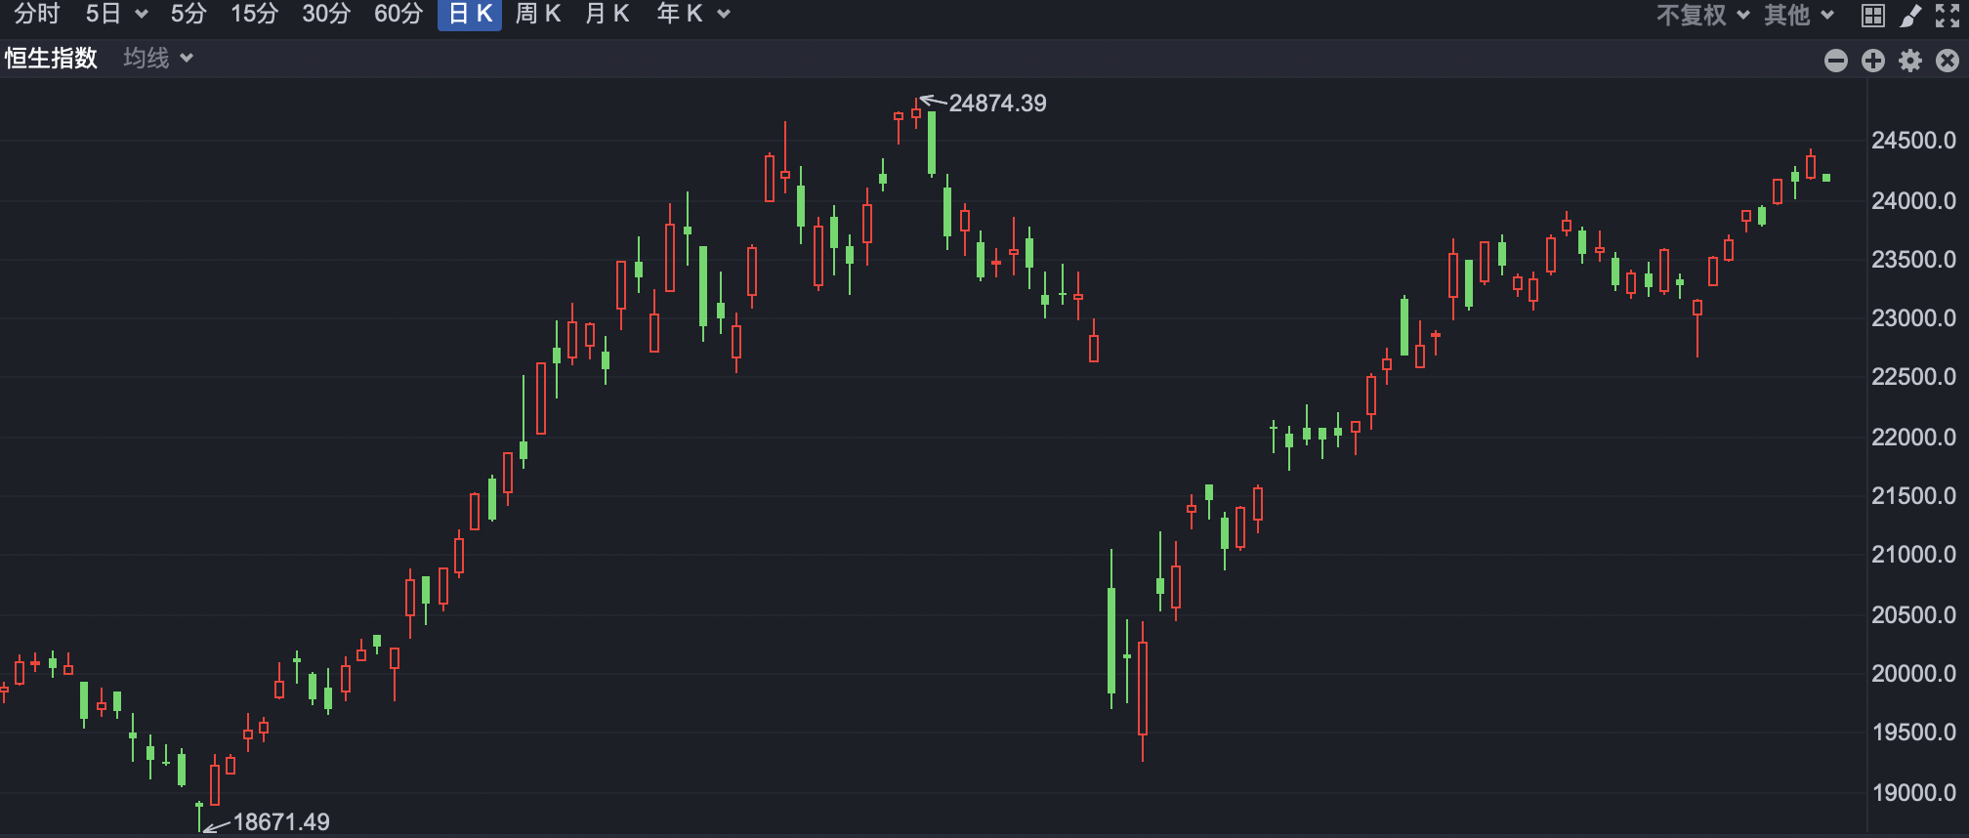Screen dimensions: 1969x838
Task: Switch to the 5分 chart interval
Action: [189, 14]
